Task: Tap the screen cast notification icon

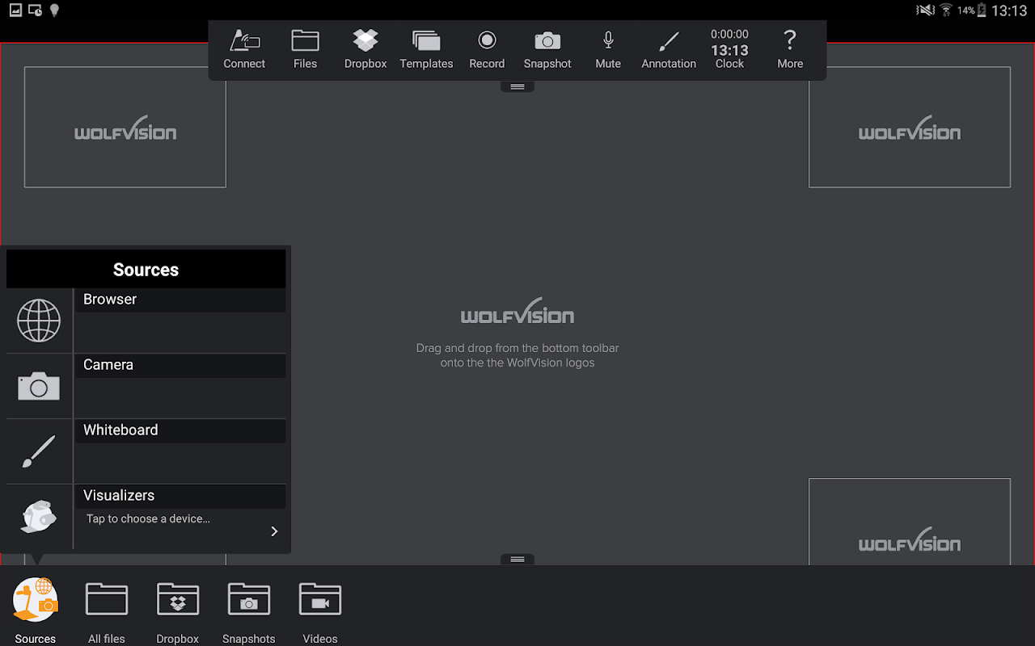Action: tap(35, 10)
